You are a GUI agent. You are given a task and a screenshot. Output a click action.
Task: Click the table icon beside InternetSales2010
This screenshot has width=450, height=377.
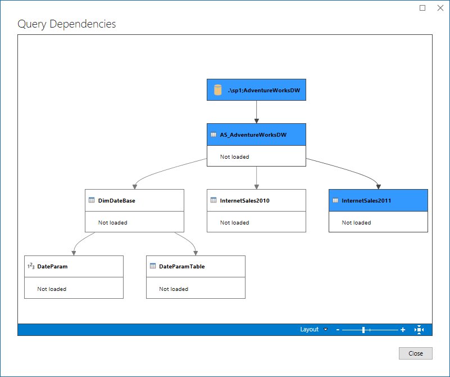pos(213,200)
